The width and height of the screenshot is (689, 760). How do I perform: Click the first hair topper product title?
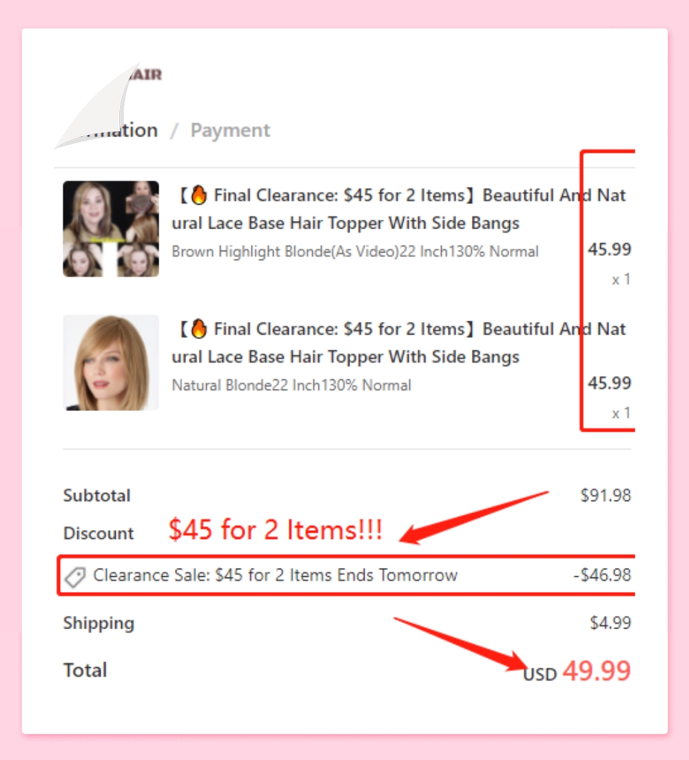pos(399,209)
